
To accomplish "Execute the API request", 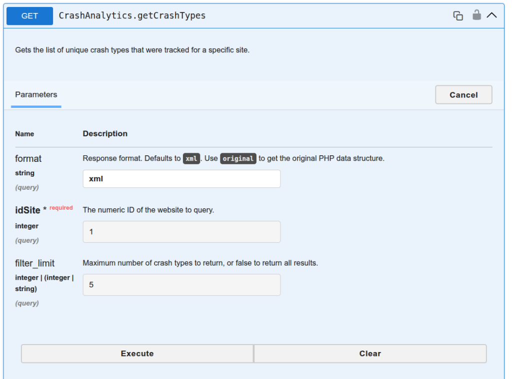I will click(x=137, y=354).
